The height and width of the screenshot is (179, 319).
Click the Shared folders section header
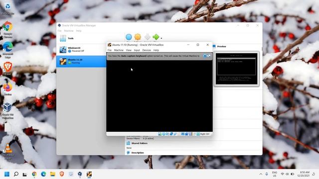(x=140, y=143)
